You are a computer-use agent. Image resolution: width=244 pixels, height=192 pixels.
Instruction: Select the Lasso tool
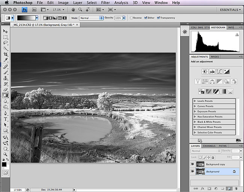(x=6, y=43)
